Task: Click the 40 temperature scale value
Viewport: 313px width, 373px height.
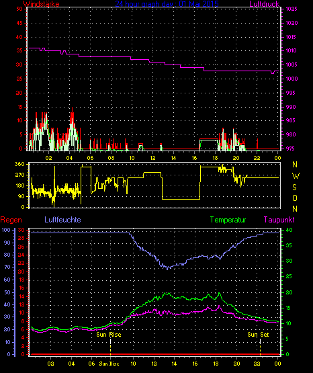Action: [289, 230]
